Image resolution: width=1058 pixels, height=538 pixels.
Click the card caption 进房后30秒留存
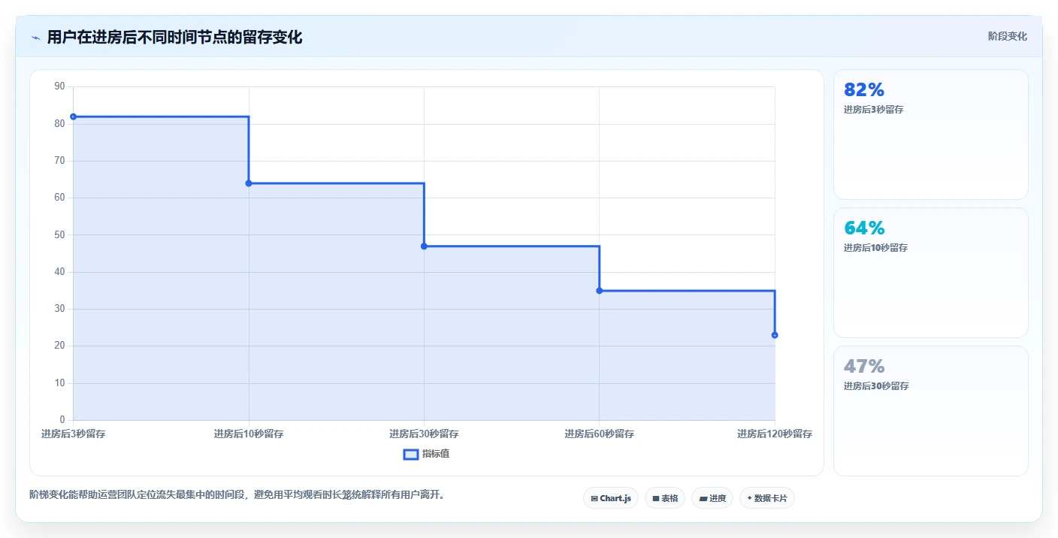(x=876, y=386)
